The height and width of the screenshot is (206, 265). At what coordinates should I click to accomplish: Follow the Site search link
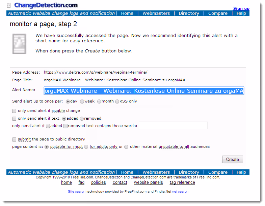pyautogui.click(x=76, y=192)
